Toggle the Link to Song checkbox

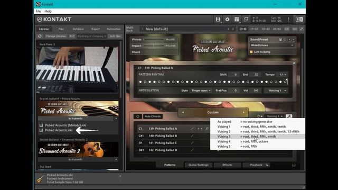point(251,52)
